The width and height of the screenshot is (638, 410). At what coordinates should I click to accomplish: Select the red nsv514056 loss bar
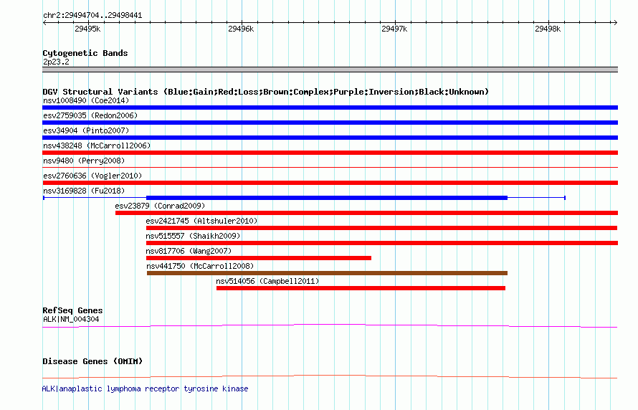point(361,288)
